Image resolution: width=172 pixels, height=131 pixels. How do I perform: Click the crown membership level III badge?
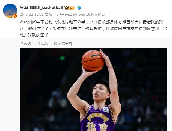pos(69,8)
